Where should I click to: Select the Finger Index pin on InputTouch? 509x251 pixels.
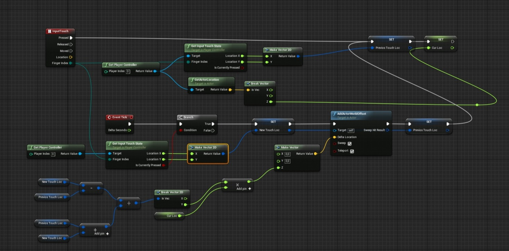[x=71, y=63]
